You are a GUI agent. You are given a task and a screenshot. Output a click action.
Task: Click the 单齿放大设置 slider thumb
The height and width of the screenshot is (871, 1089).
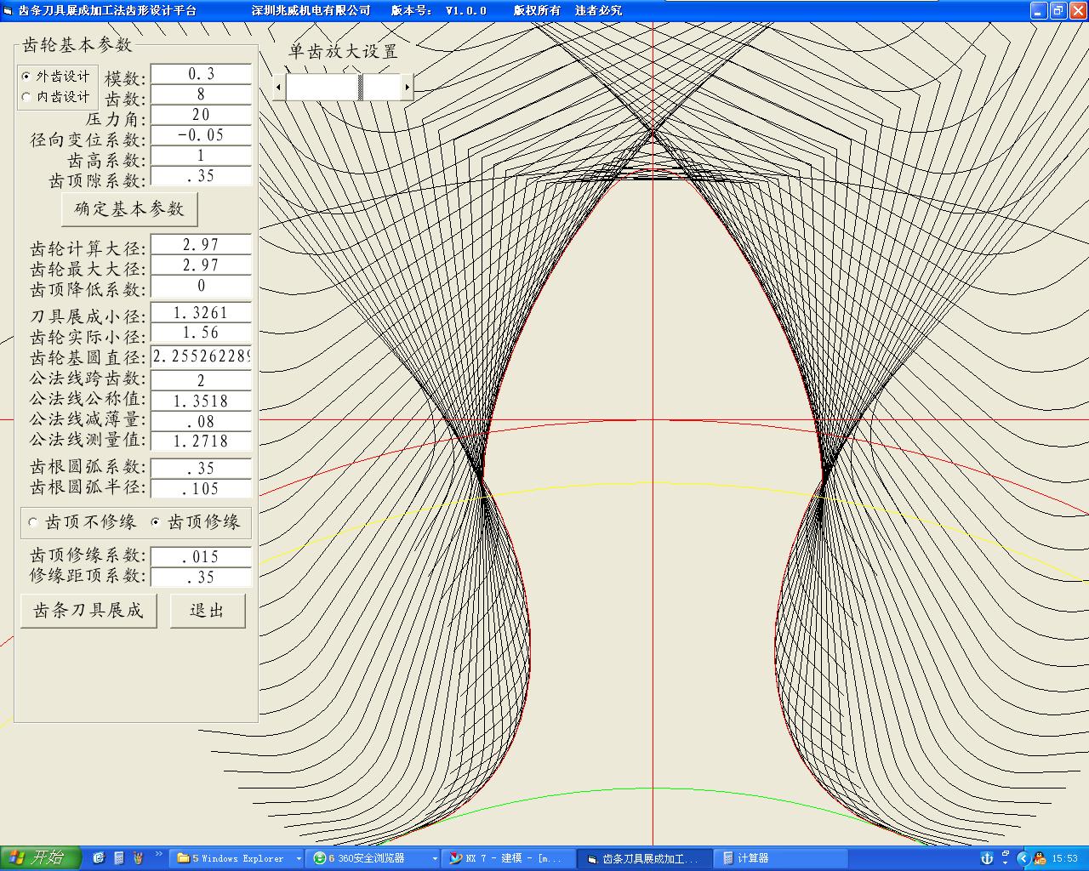pyautogui.click(x=361, y=87)
